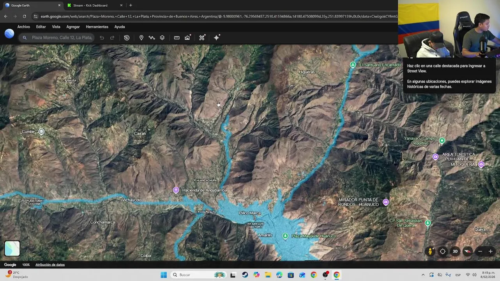Select the Quera map label
The height and width of the screenshot is (281, 500).
480,230
